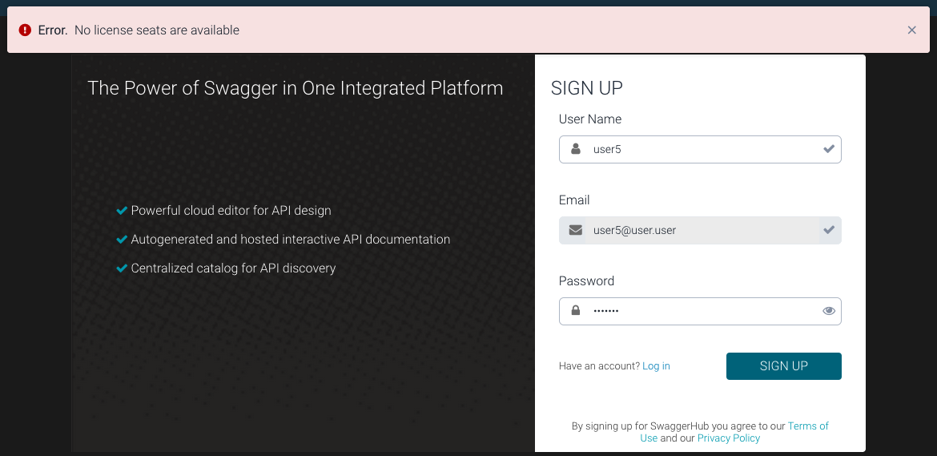Open the Privacy Policy link
Screen dimensions: 937x456
click(x=728, y=438)
